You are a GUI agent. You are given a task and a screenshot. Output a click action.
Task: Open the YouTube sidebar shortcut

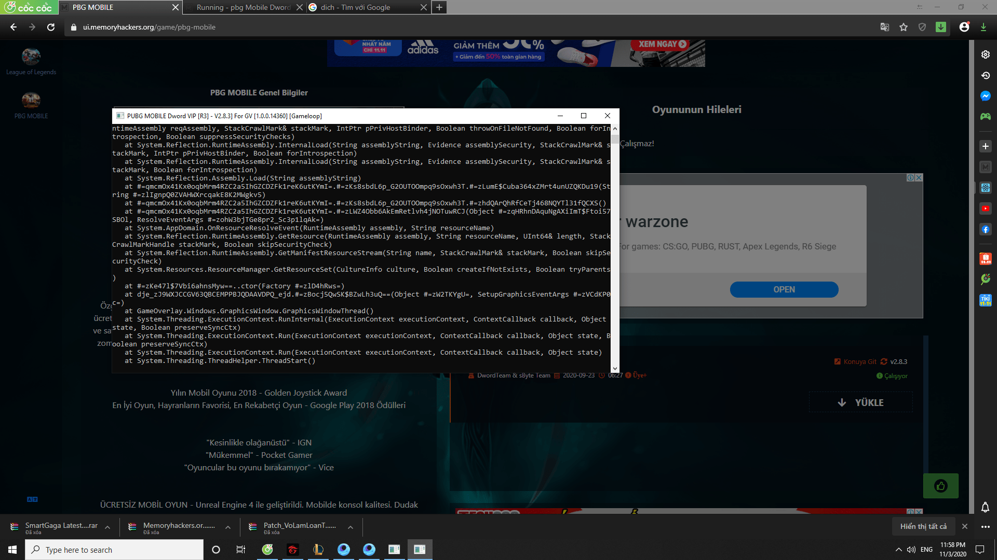(985, 208)
